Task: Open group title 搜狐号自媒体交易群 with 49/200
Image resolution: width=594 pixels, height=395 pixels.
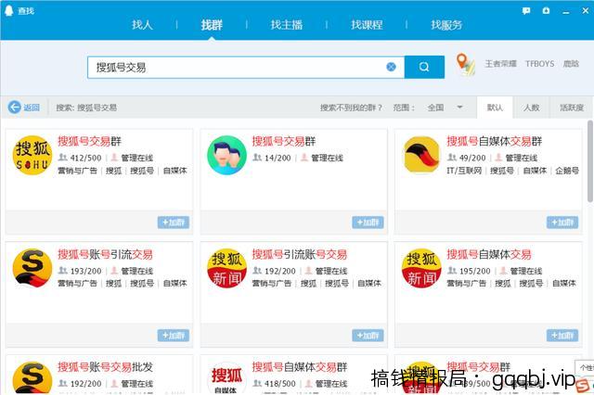Action: (495, 141)
